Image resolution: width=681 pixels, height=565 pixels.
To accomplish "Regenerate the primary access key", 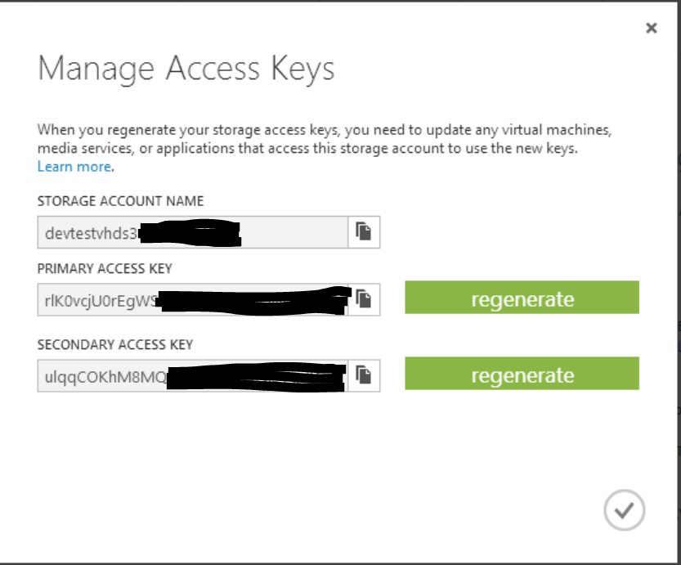I will coord(522,298).
